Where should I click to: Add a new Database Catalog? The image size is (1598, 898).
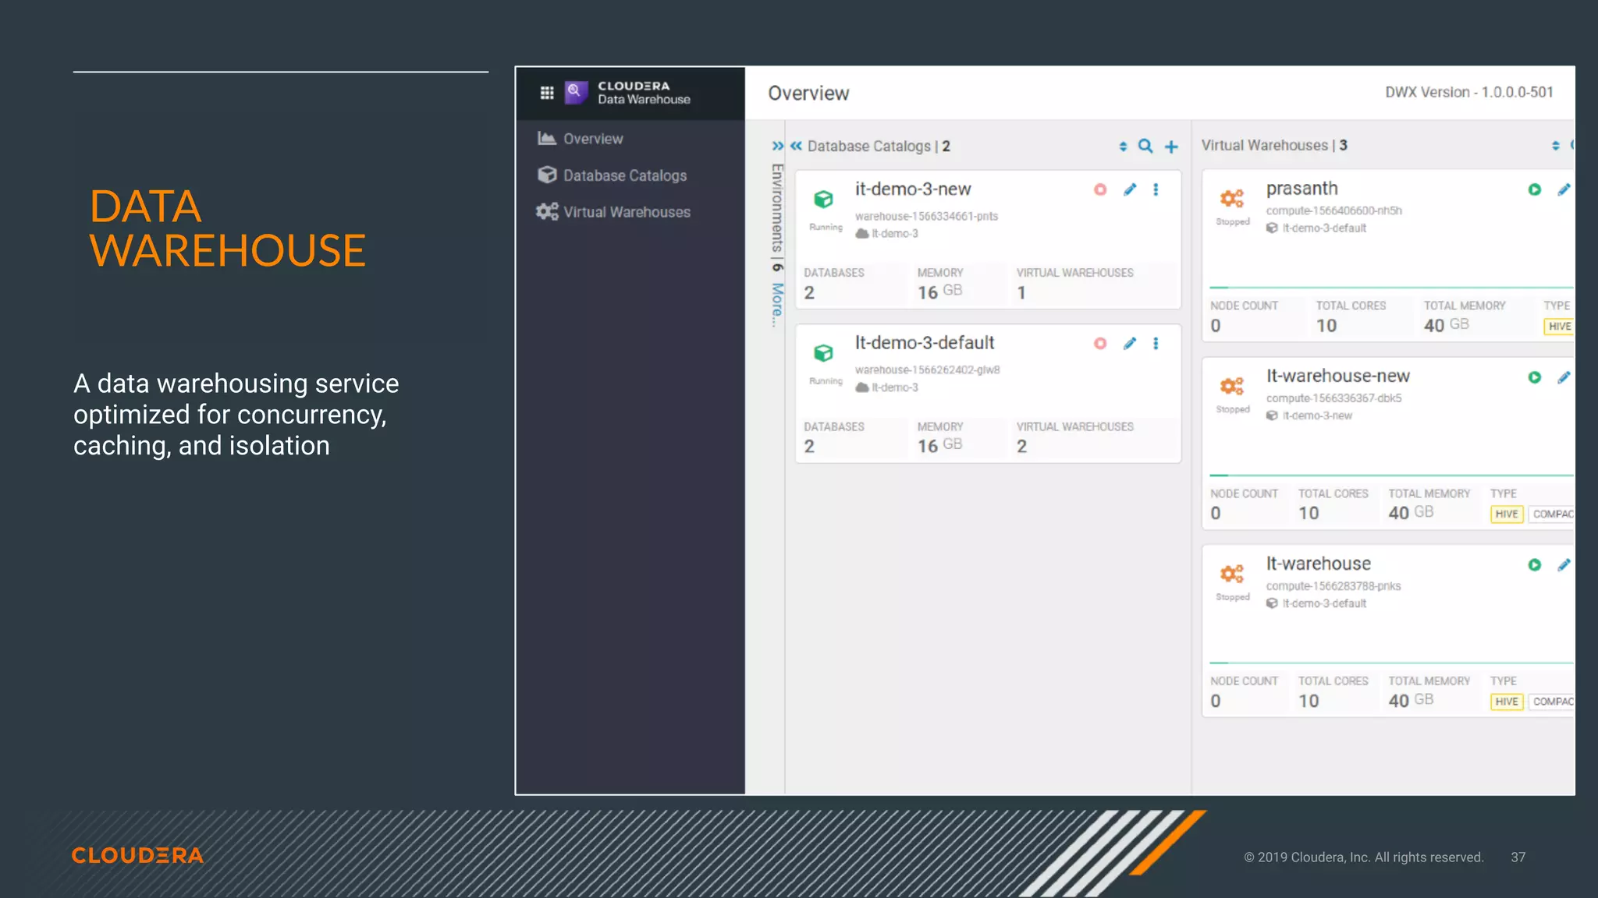1171,147
